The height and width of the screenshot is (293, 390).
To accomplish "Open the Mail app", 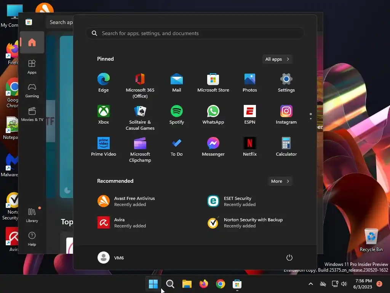I will point(177,83).
